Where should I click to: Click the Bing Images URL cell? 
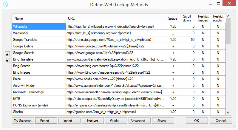pyautogui.click(x=116, y=72)
